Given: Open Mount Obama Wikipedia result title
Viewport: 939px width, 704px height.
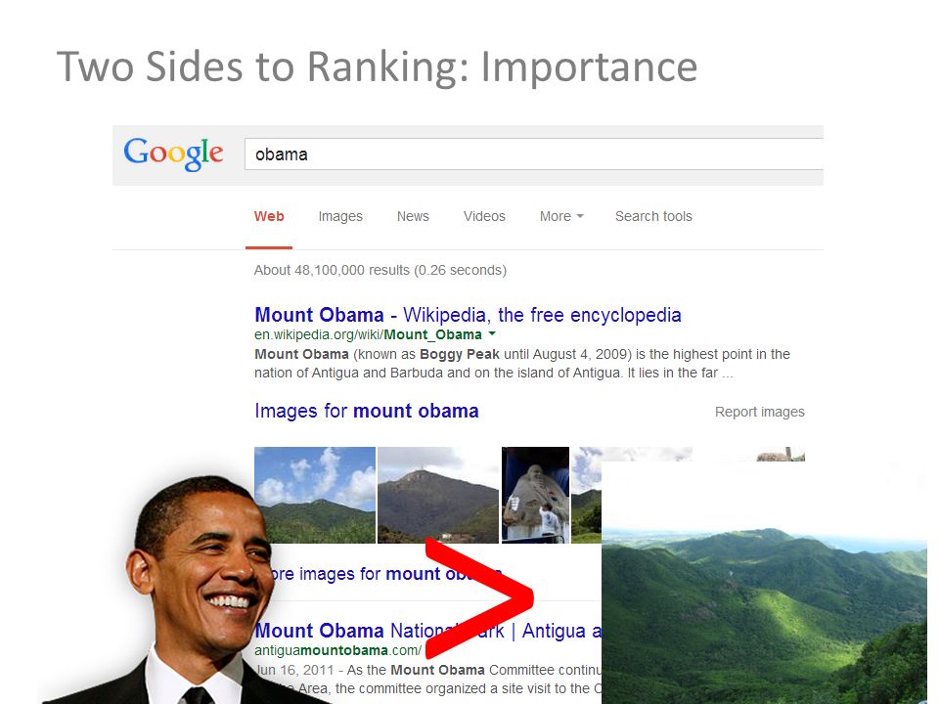Looking at the screenshot, I should pos(468,315).
